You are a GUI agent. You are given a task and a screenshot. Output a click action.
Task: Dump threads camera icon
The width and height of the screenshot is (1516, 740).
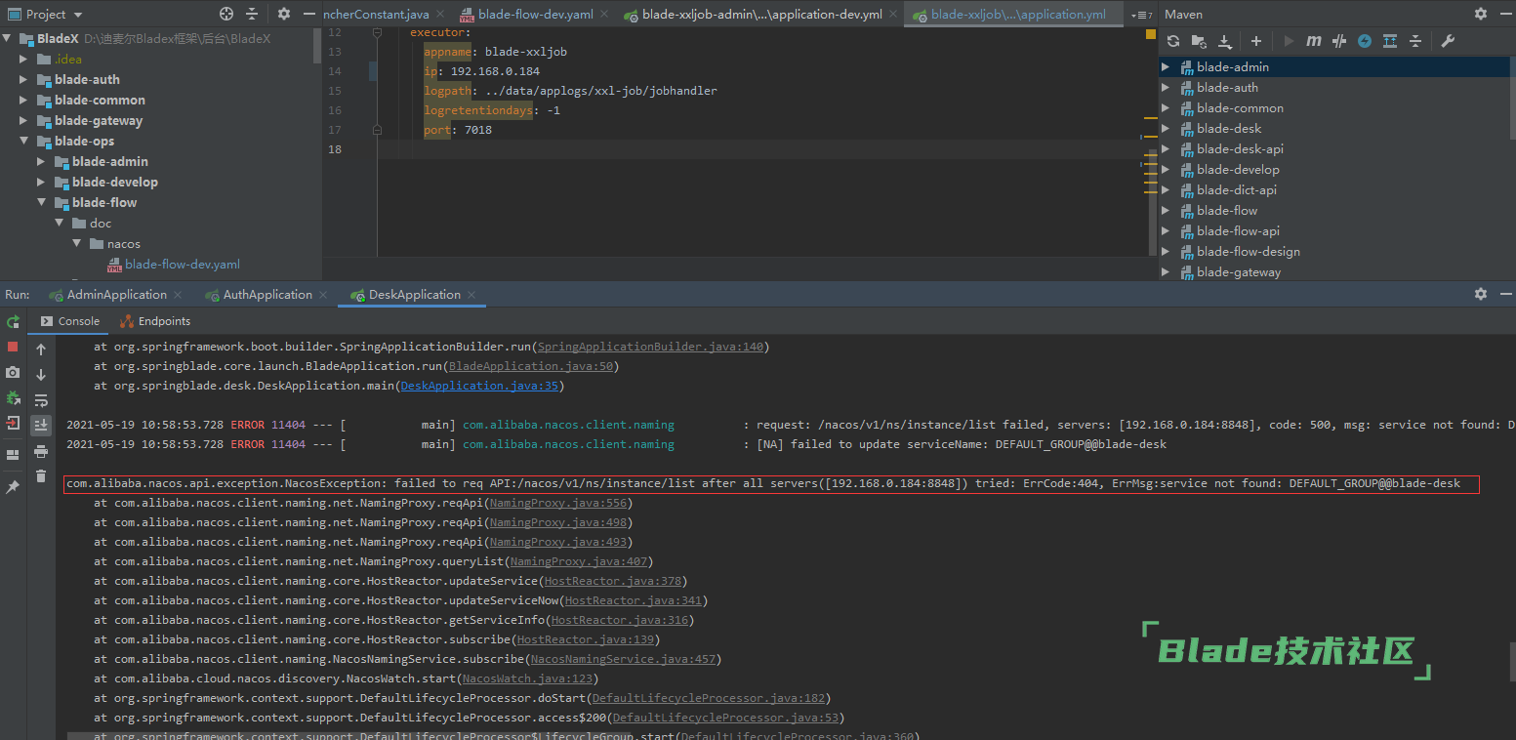tap(13, 372)
